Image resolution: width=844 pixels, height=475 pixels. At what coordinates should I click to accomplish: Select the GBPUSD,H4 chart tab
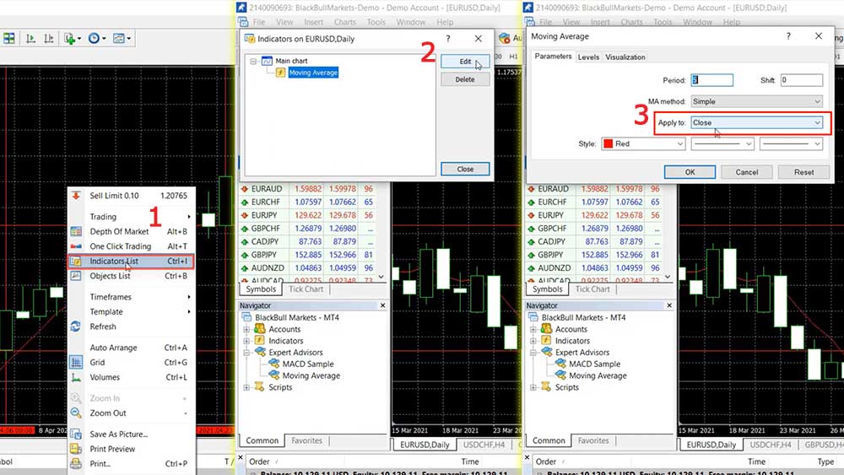click(822, 445)
